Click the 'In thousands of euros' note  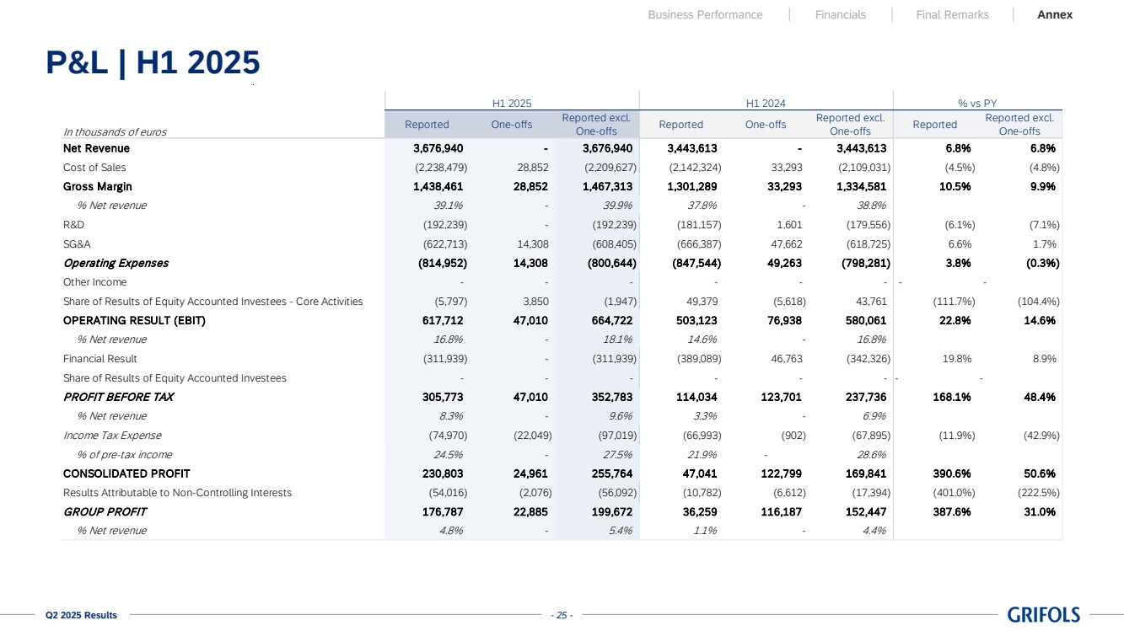(115, 131)
